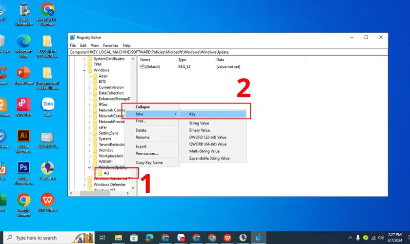Click Export in context menu
The height and width of the screenshot is (244, 410).
click(x=152, y=146)
